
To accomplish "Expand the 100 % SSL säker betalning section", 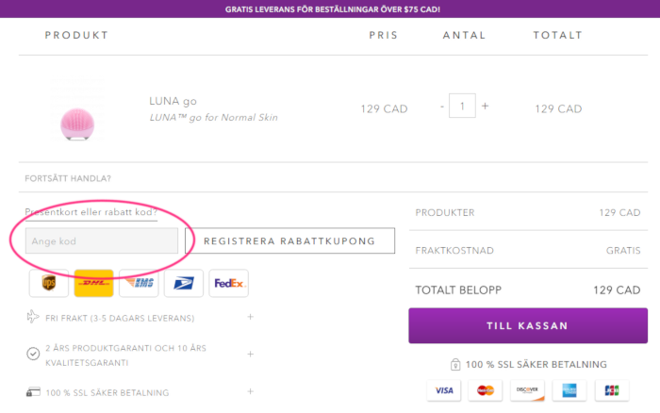I will point(250,390).
